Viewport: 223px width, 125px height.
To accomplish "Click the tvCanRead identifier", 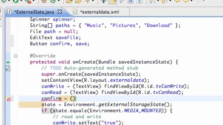I will coord(166,92).
